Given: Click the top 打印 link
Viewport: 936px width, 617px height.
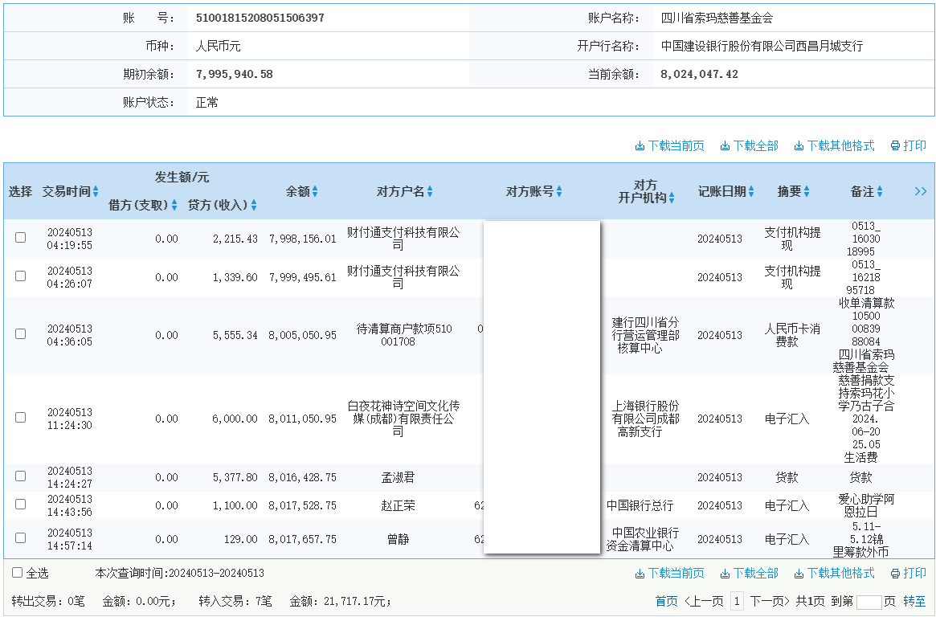Looking at the screenshot, I should coord(914,145).
